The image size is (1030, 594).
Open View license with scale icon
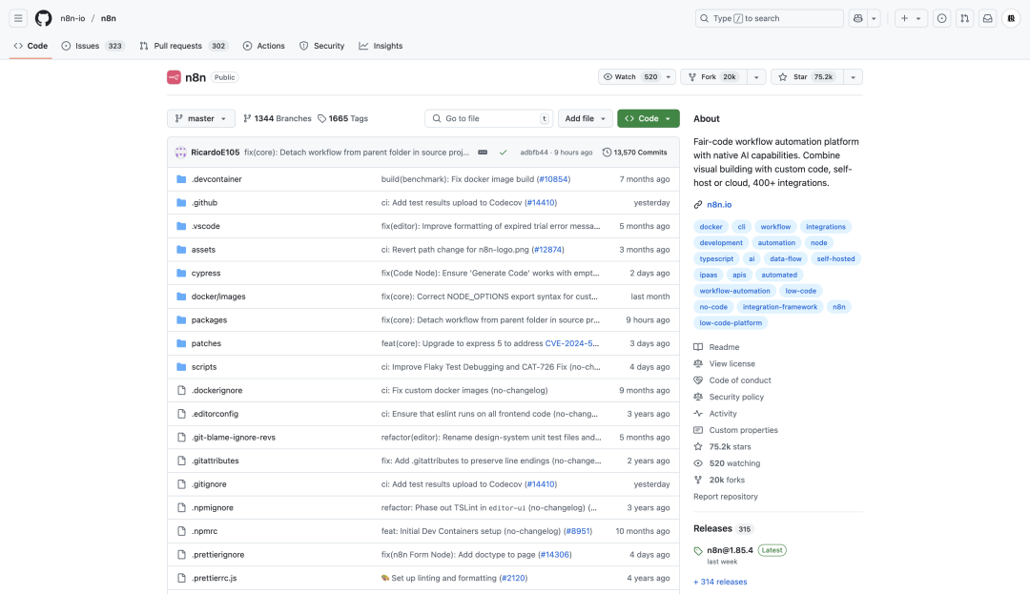tap(725, 363)
